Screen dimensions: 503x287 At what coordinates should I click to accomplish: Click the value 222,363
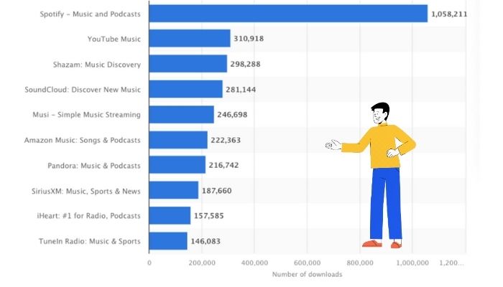point(226,140)
